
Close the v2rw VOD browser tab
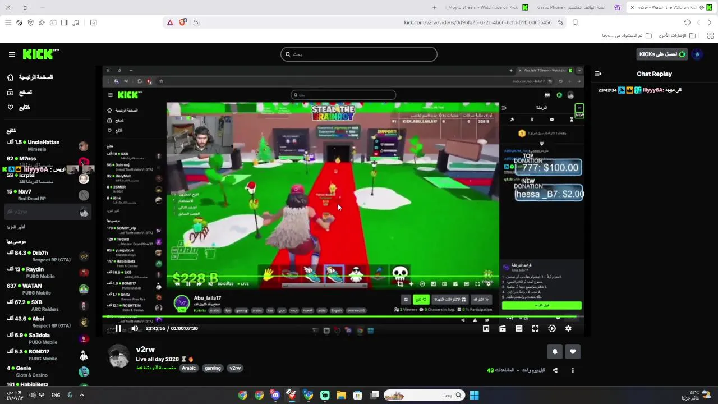coord(632,7)
